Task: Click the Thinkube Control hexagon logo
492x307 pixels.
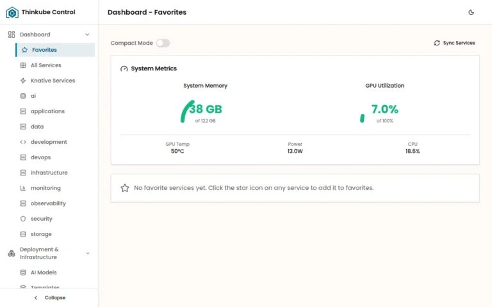Action: point(12,12)
